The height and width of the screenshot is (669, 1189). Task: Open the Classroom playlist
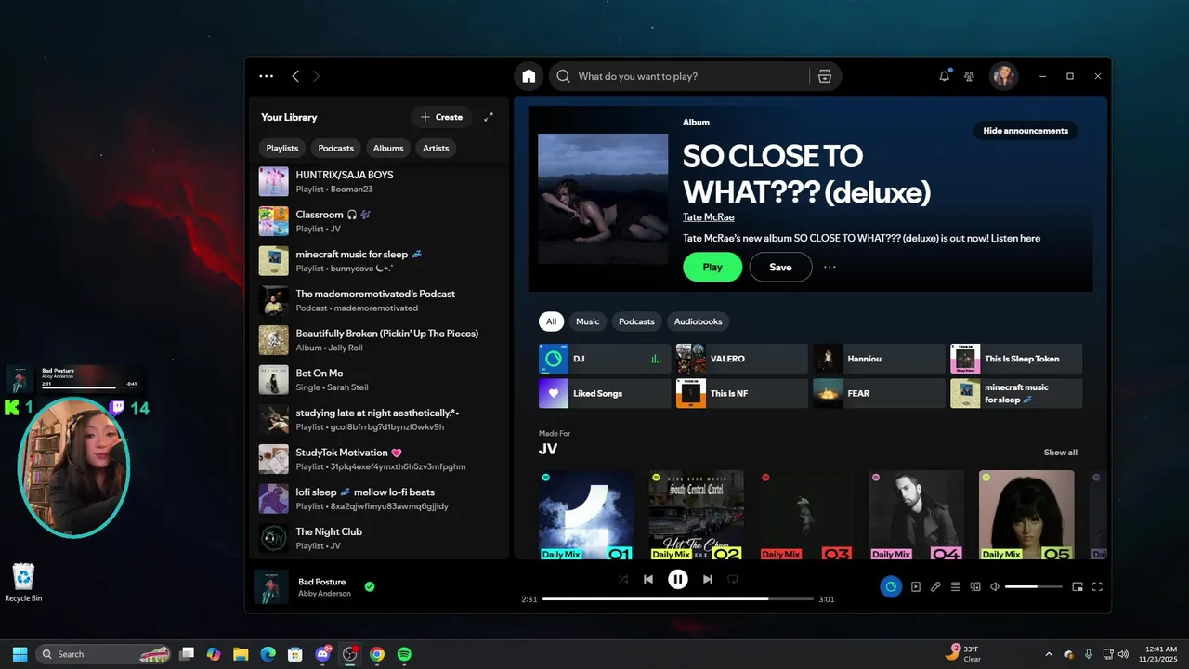point(381,221)
